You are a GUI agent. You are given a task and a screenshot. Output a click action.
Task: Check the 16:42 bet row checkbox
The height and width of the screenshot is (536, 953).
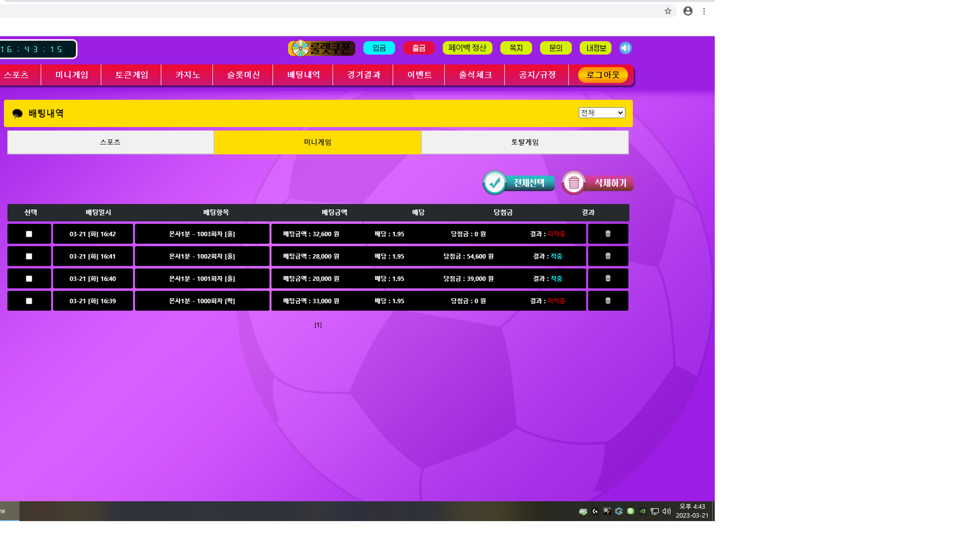click(29, 234)
